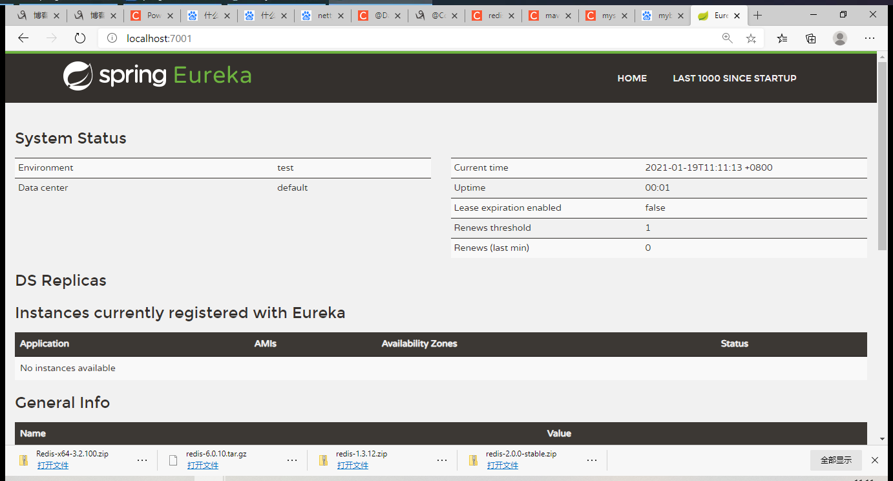Click the 'Renews threshold' label
The height and width of the screenshot is (481, 893).
click(492, 228)
